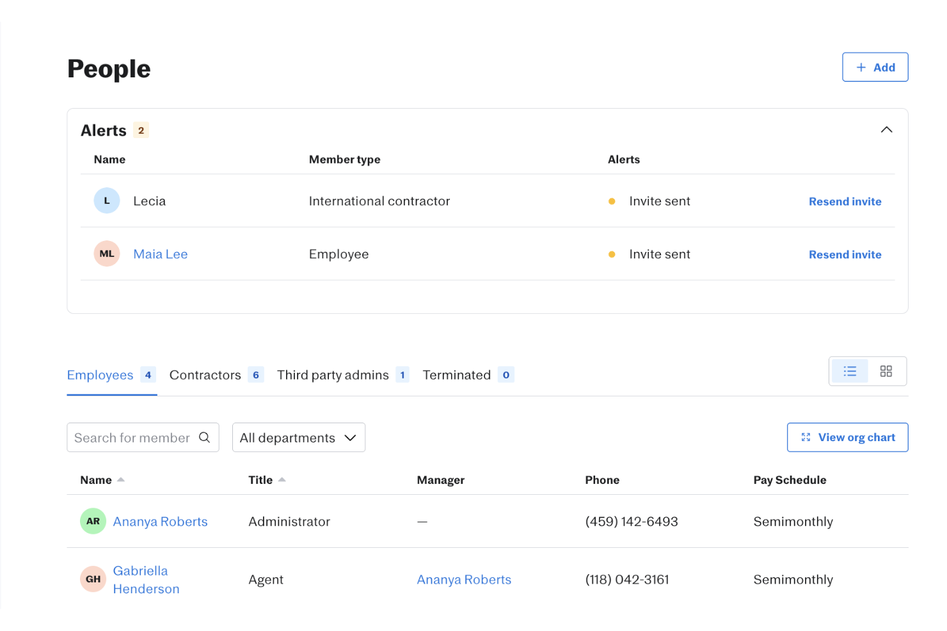The width and height of the screenshot is (947, 631).
Task: Click the Name column sort arrow
Action: tap(121, 479)
